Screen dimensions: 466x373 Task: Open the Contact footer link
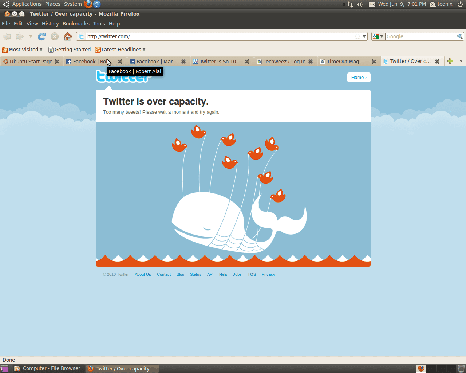coord(164,274)
